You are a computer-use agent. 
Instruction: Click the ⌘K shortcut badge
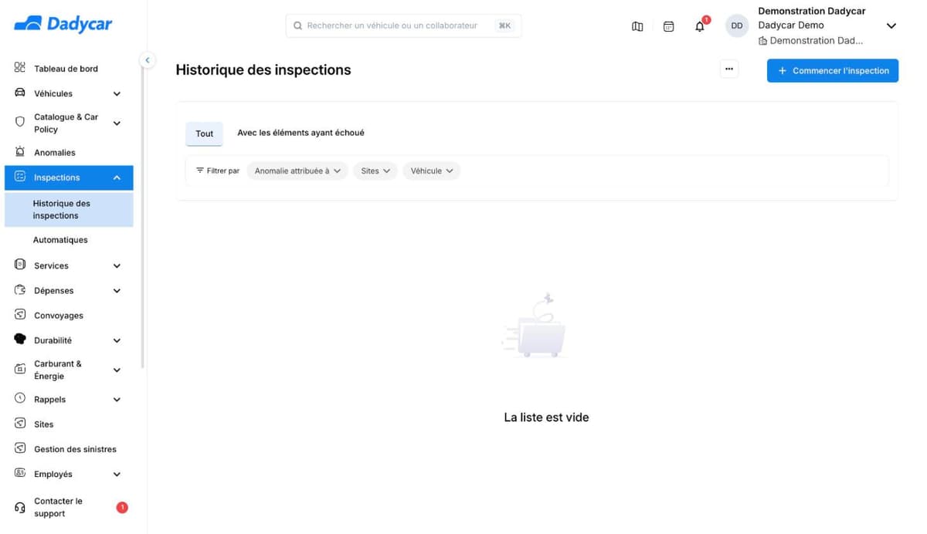[504, 25]
